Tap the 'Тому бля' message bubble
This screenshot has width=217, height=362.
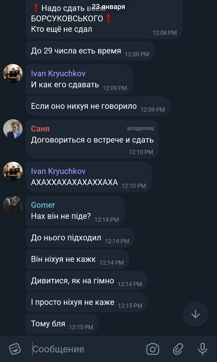pyautogui.click(x=62, y=324)
